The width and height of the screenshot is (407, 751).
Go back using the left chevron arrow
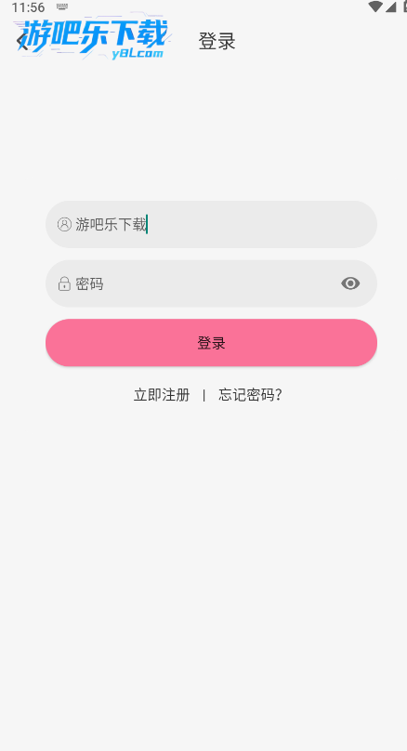point(22,41)
